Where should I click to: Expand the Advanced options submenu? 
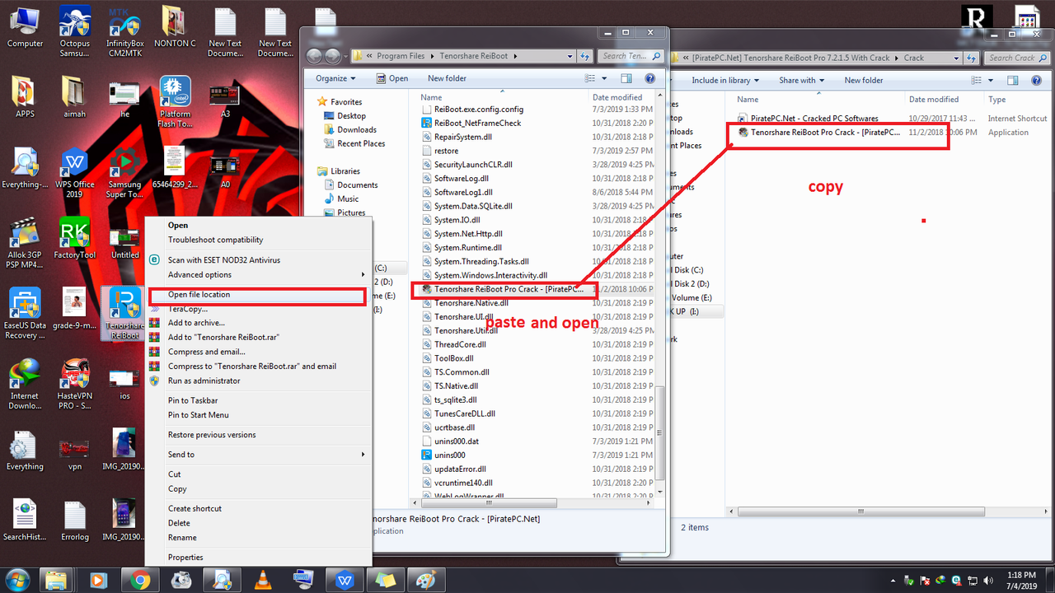259,274
